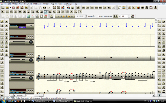This screenshot has width=166, height=103.
Task: Select the Chord tool CM7 icon
Action: coord(63,12)
